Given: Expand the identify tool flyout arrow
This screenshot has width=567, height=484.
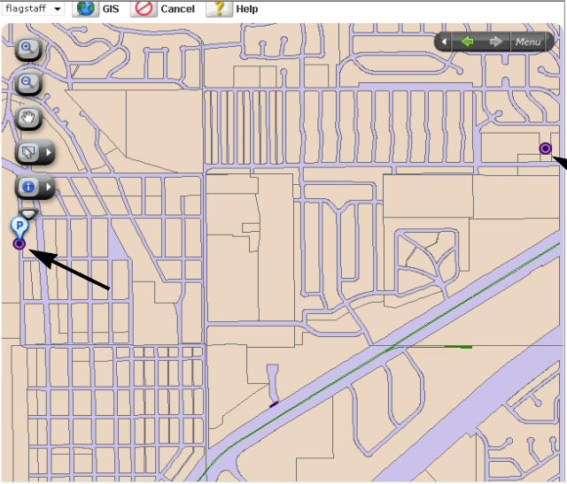Looking at the screenshot, I should coord(49,187).
